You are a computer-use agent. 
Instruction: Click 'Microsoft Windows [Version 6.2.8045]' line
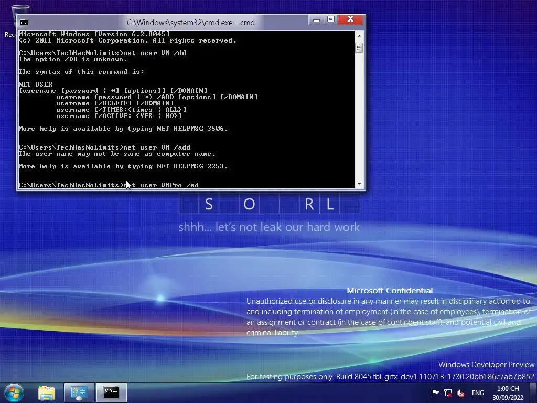(x=94, y=34)
